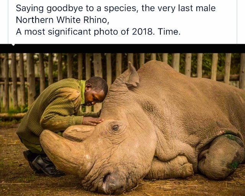
Task: Tap the rhino's ear in the photo
Action: click(133, 75)
